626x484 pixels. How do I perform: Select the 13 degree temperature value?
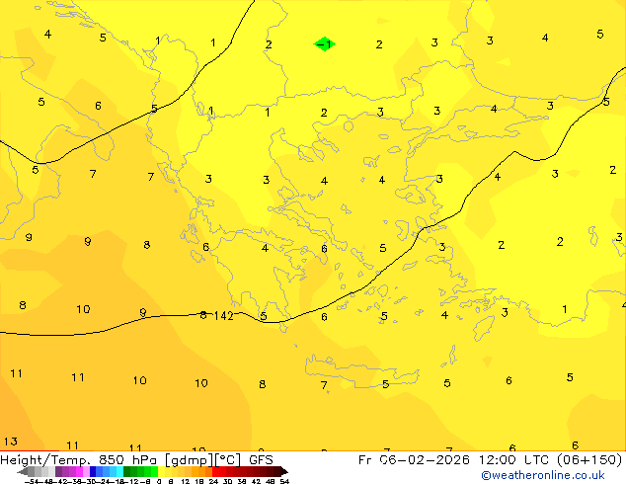(11, 442)
